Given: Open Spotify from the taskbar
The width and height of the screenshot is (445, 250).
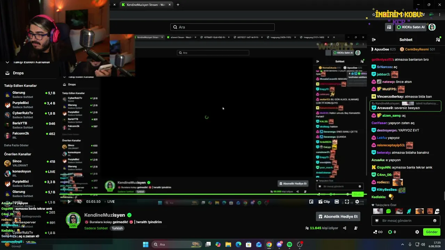Looking at the screenshot, I should pos(289,244).
